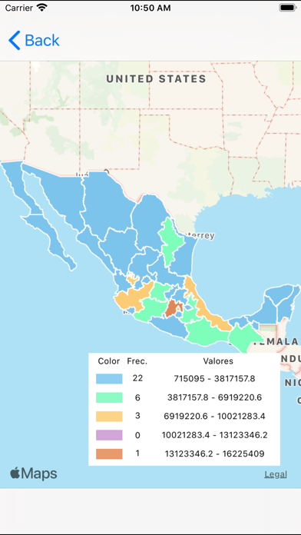Tap the Wi-Fi status icon
This screenshot has height=535, width=301.
point(42,8)
